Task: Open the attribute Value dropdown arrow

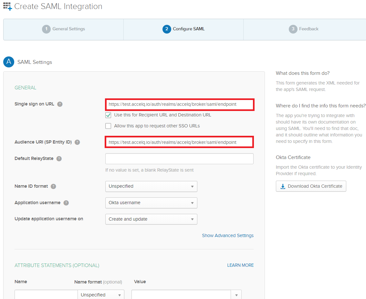Action: pos(236,294)
